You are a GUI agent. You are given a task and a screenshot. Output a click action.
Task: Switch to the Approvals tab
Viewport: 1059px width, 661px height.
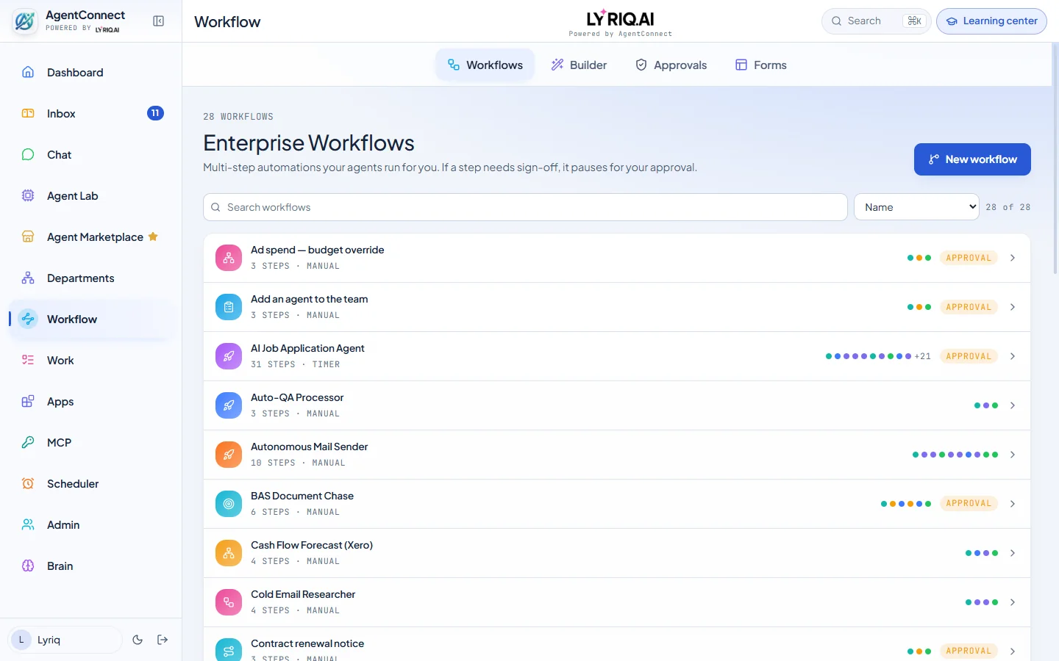pos(671,65)
